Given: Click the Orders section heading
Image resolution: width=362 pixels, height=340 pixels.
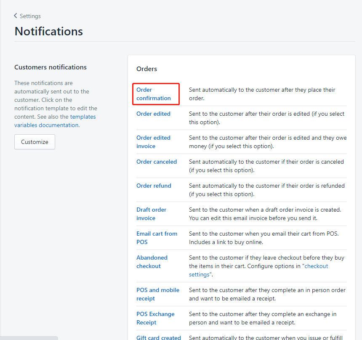Looking at the screenshot, I should 146,69.
